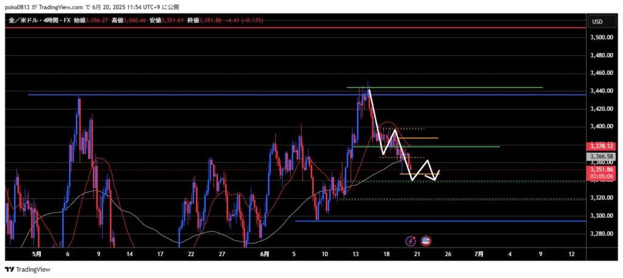This screenshot has width=623, height=278.
Task: Click the 5月 label on time axis
Action: coord(37,253)
